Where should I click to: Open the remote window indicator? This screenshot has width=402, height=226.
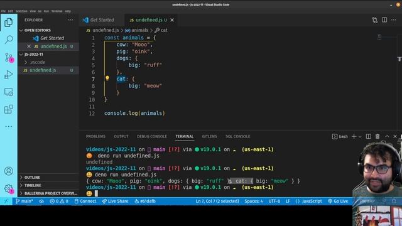(6, 201)
